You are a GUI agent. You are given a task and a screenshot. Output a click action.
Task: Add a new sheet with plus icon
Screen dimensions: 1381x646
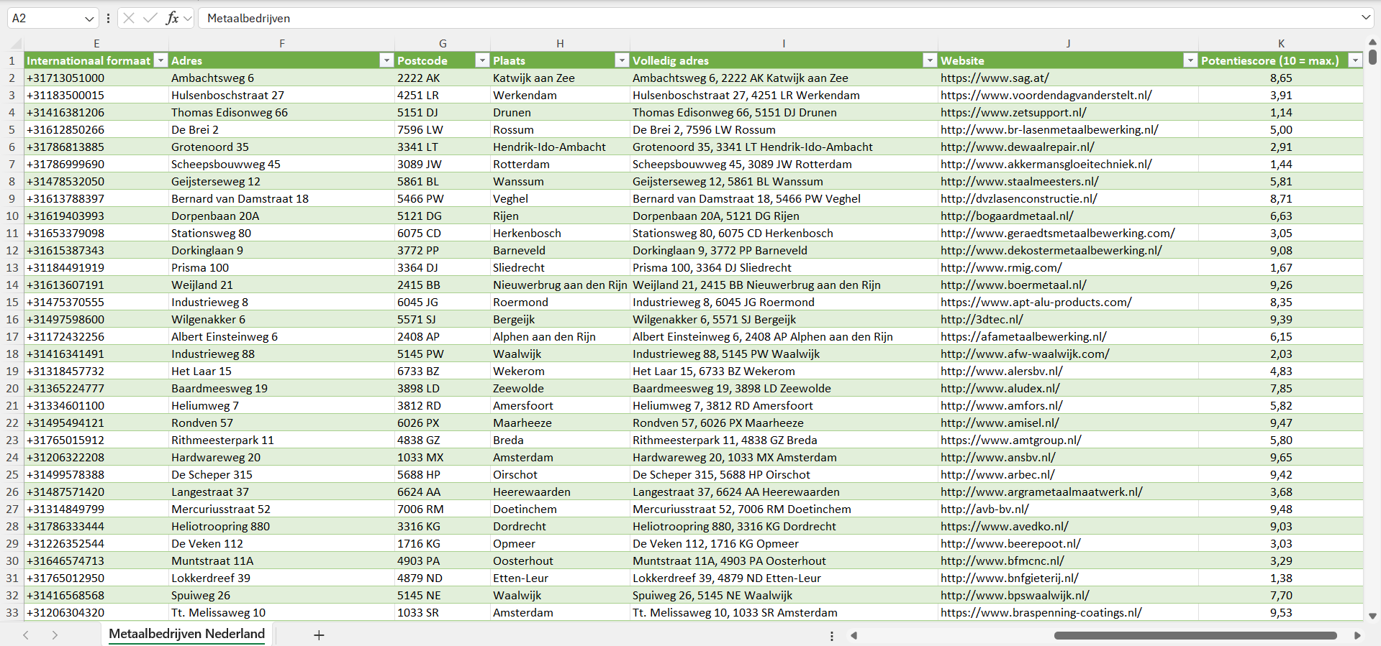pos(319,635)
